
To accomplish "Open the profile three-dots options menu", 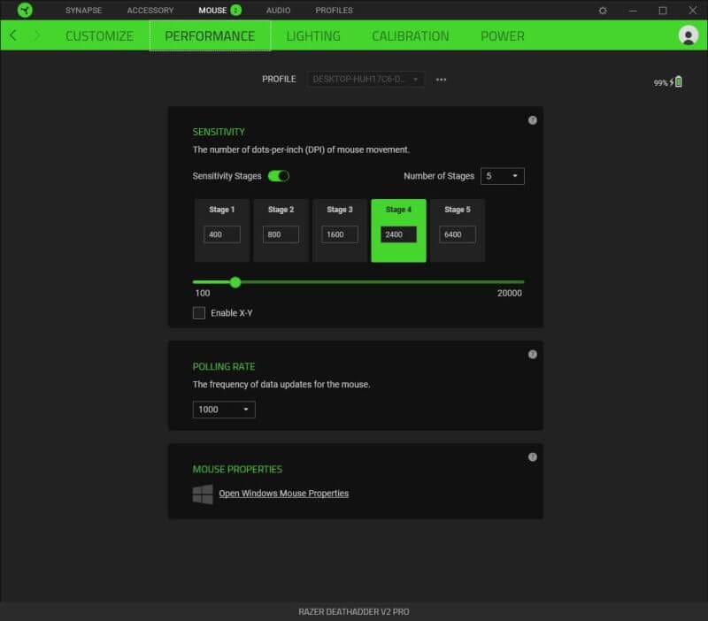I will tap(442, 80).
